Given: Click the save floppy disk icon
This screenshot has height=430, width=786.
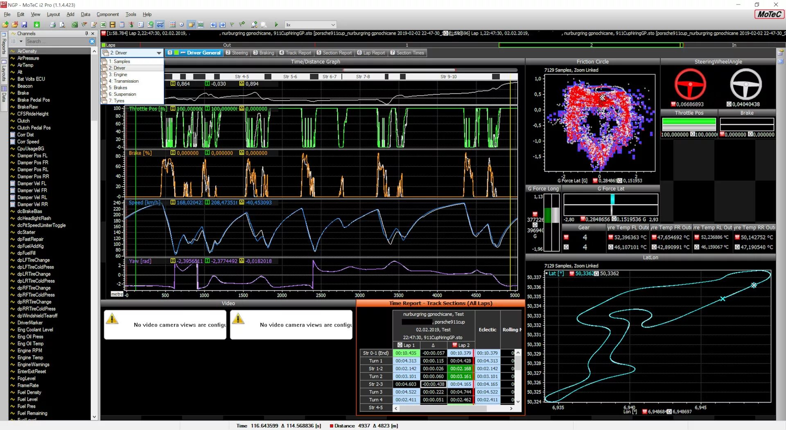Looking at the screenshot, I should pos(24,25).
